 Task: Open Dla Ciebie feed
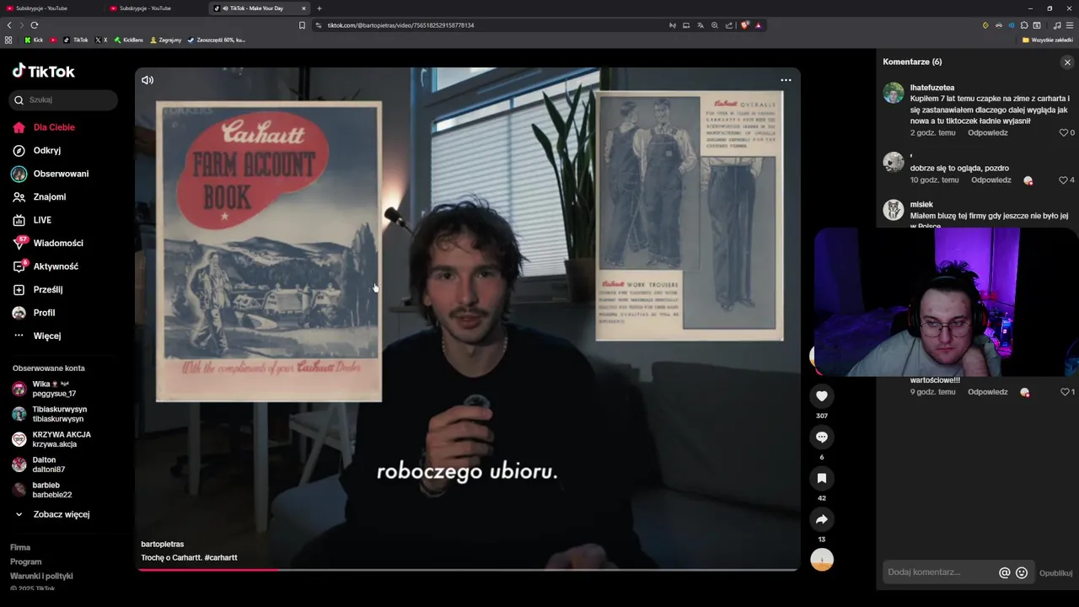point(54,127)
